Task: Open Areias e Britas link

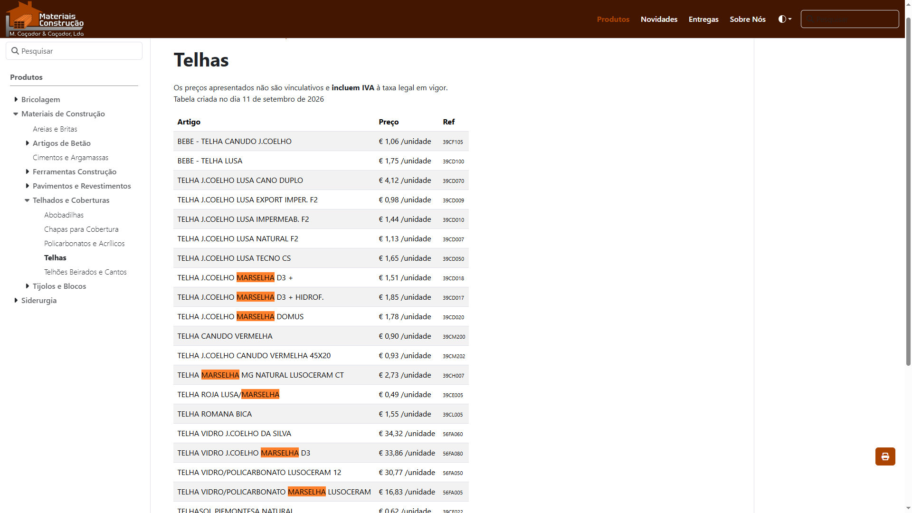Action: coord(55,129)
